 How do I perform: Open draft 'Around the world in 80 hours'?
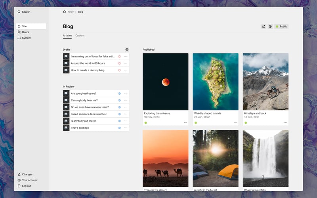tap(88, 63)
